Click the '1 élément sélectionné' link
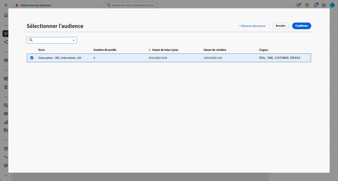 click(x=252, y=26)
